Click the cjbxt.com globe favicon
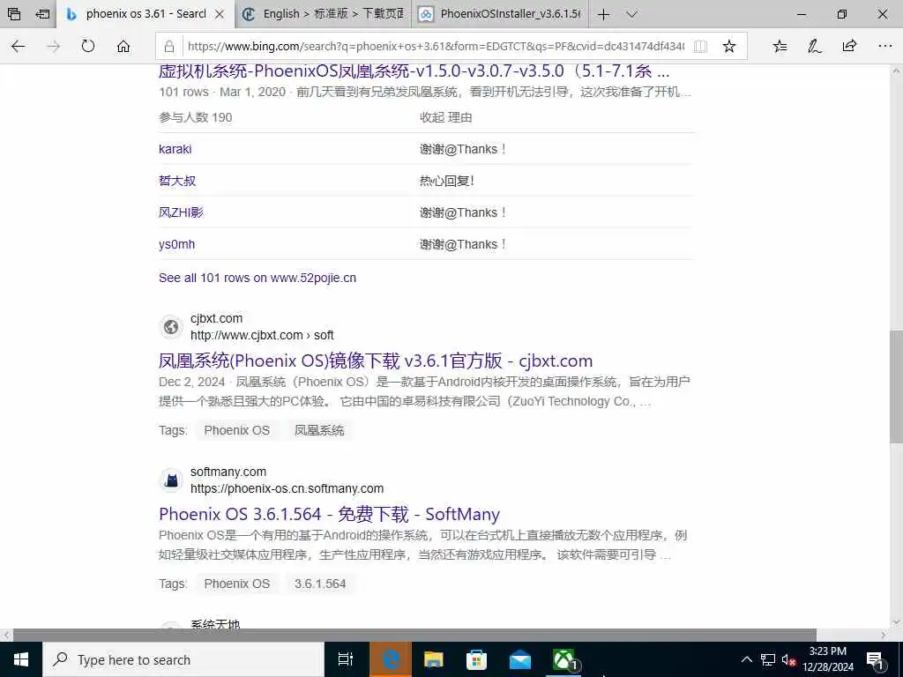The image size is (903, 677). tap(171, 327)
